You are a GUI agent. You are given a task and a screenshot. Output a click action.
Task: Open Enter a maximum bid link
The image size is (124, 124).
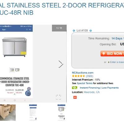[117, 62]
